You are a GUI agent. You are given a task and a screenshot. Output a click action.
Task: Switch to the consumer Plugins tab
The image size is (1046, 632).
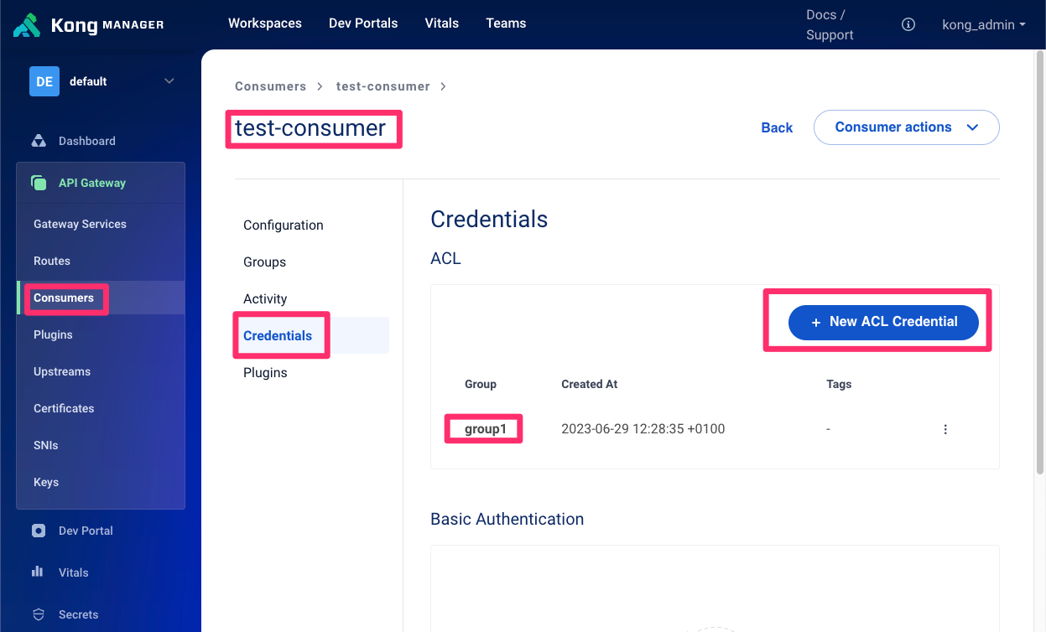pyautogui.click(x=265, y=372)
